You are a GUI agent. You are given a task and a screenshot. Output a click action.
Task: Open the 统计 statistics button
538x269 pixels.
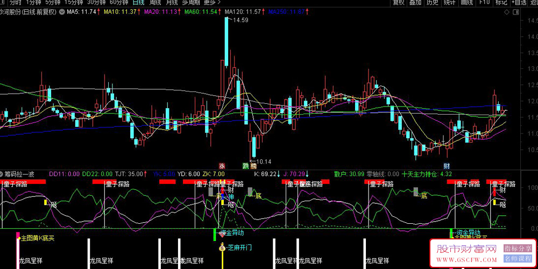449,2
